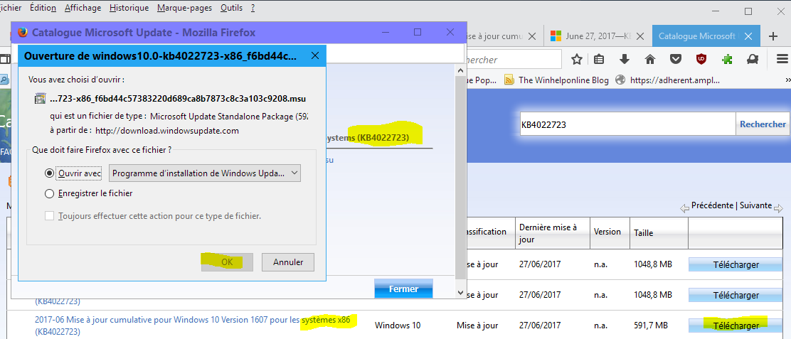Close the Ouverture de windows10.0 dialog
Viewport: 791px width, 339px height.
(315, 55)
